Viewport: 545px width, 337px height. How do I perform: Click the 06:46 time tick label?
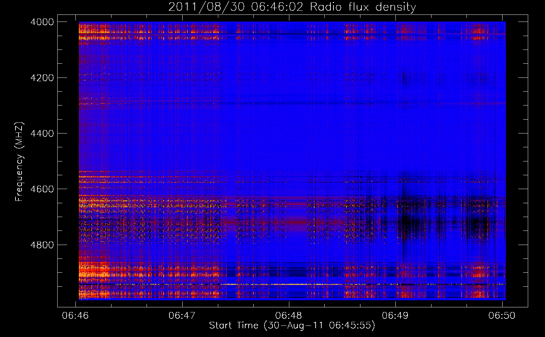click(x=75, y=315)
